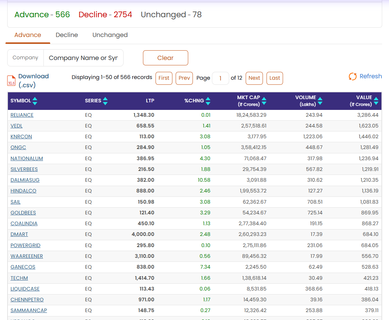Screen dimensions: 389x320
Task: Switch to the Decline tab
Action: (x=66, y=35)
